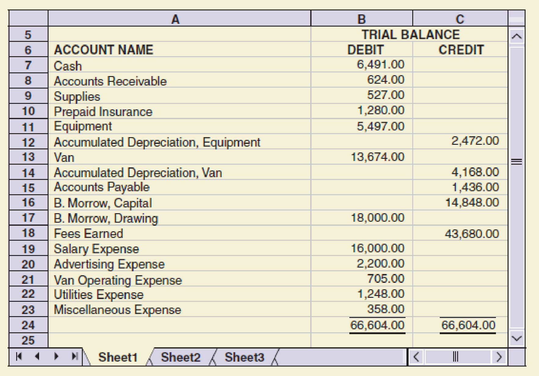Viewport: 539px width, 376px height.
Task: Select debit value 5,497.00
Action: (x=362, y=126)
